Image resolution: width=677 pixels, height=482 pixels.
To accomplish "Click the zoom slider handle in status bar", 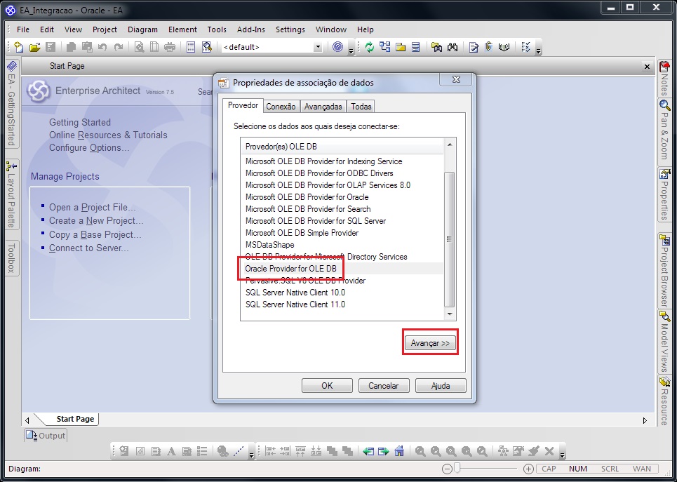I will coord(457,468).
